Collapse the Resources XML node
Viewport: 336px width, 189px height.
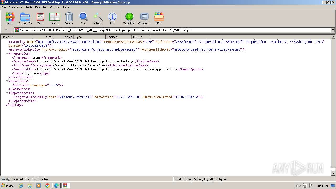click(x=7, y=81)
